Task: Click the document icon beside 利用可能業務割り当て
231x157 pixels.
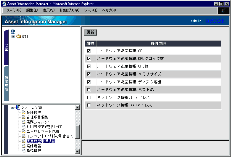Action: 24,126
